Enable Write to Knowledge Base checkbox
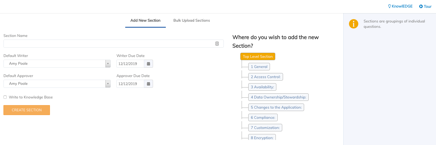436x145 pixels. [5, 97]
